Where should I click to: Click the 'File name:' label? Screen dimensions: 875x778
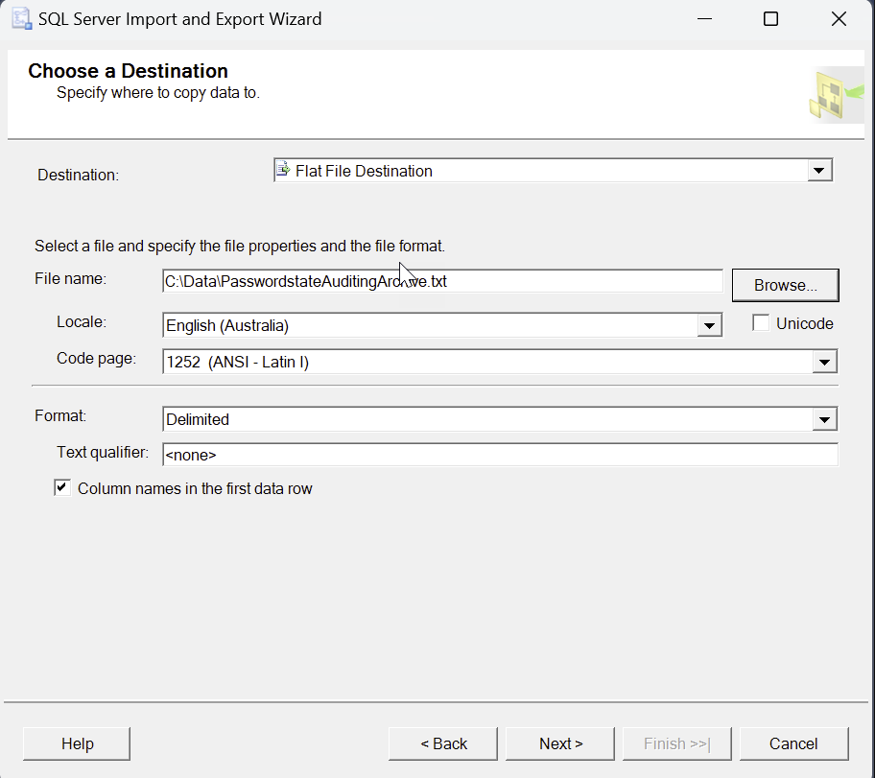(70, 279)
